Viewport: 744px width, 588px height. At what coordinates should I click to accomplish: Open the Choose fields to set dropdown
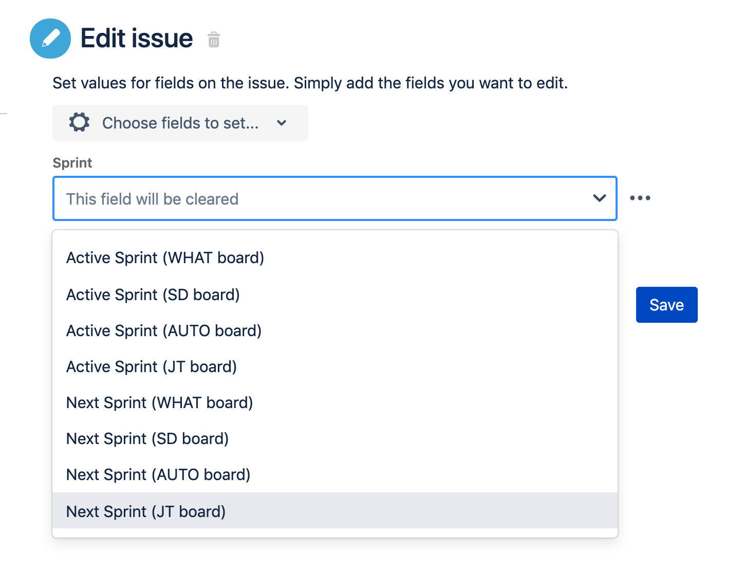click(180, 123)
